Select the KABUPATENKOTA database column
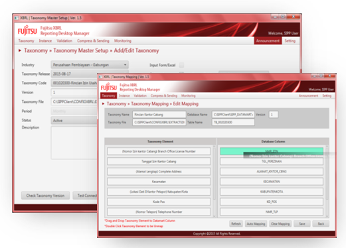346x248 pixels. pyautogui.click(x=272, y=192)
